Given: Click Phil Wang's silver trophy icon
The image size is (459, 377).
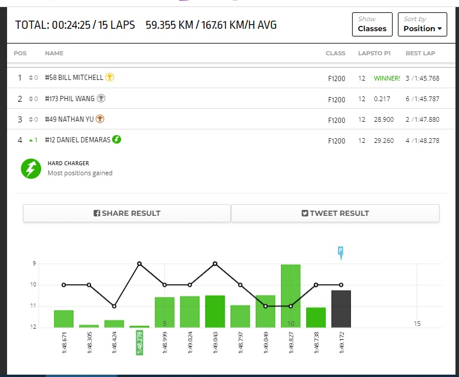Looking at the screenshot, I should pyautogui.click(x=101, y=98).
